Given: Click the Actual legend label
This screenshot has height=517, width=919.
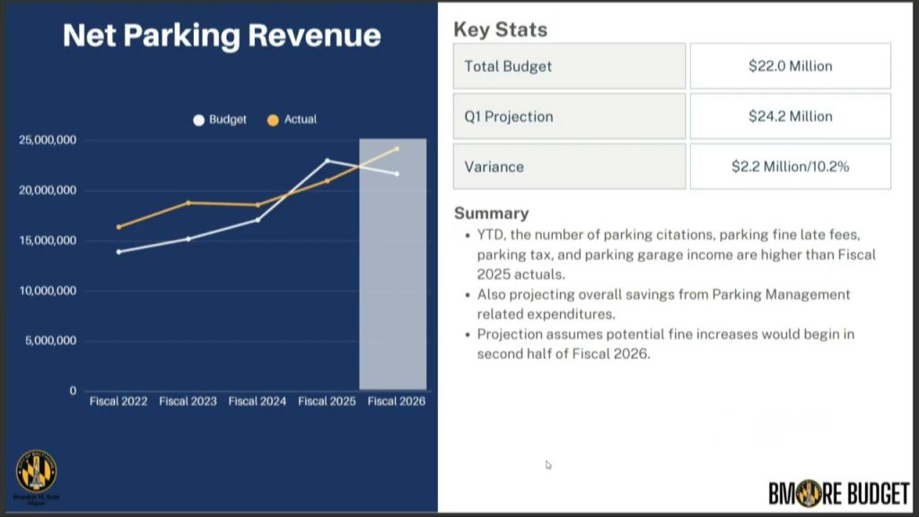Looking at the screenshot, I should [x=300, y=119].
